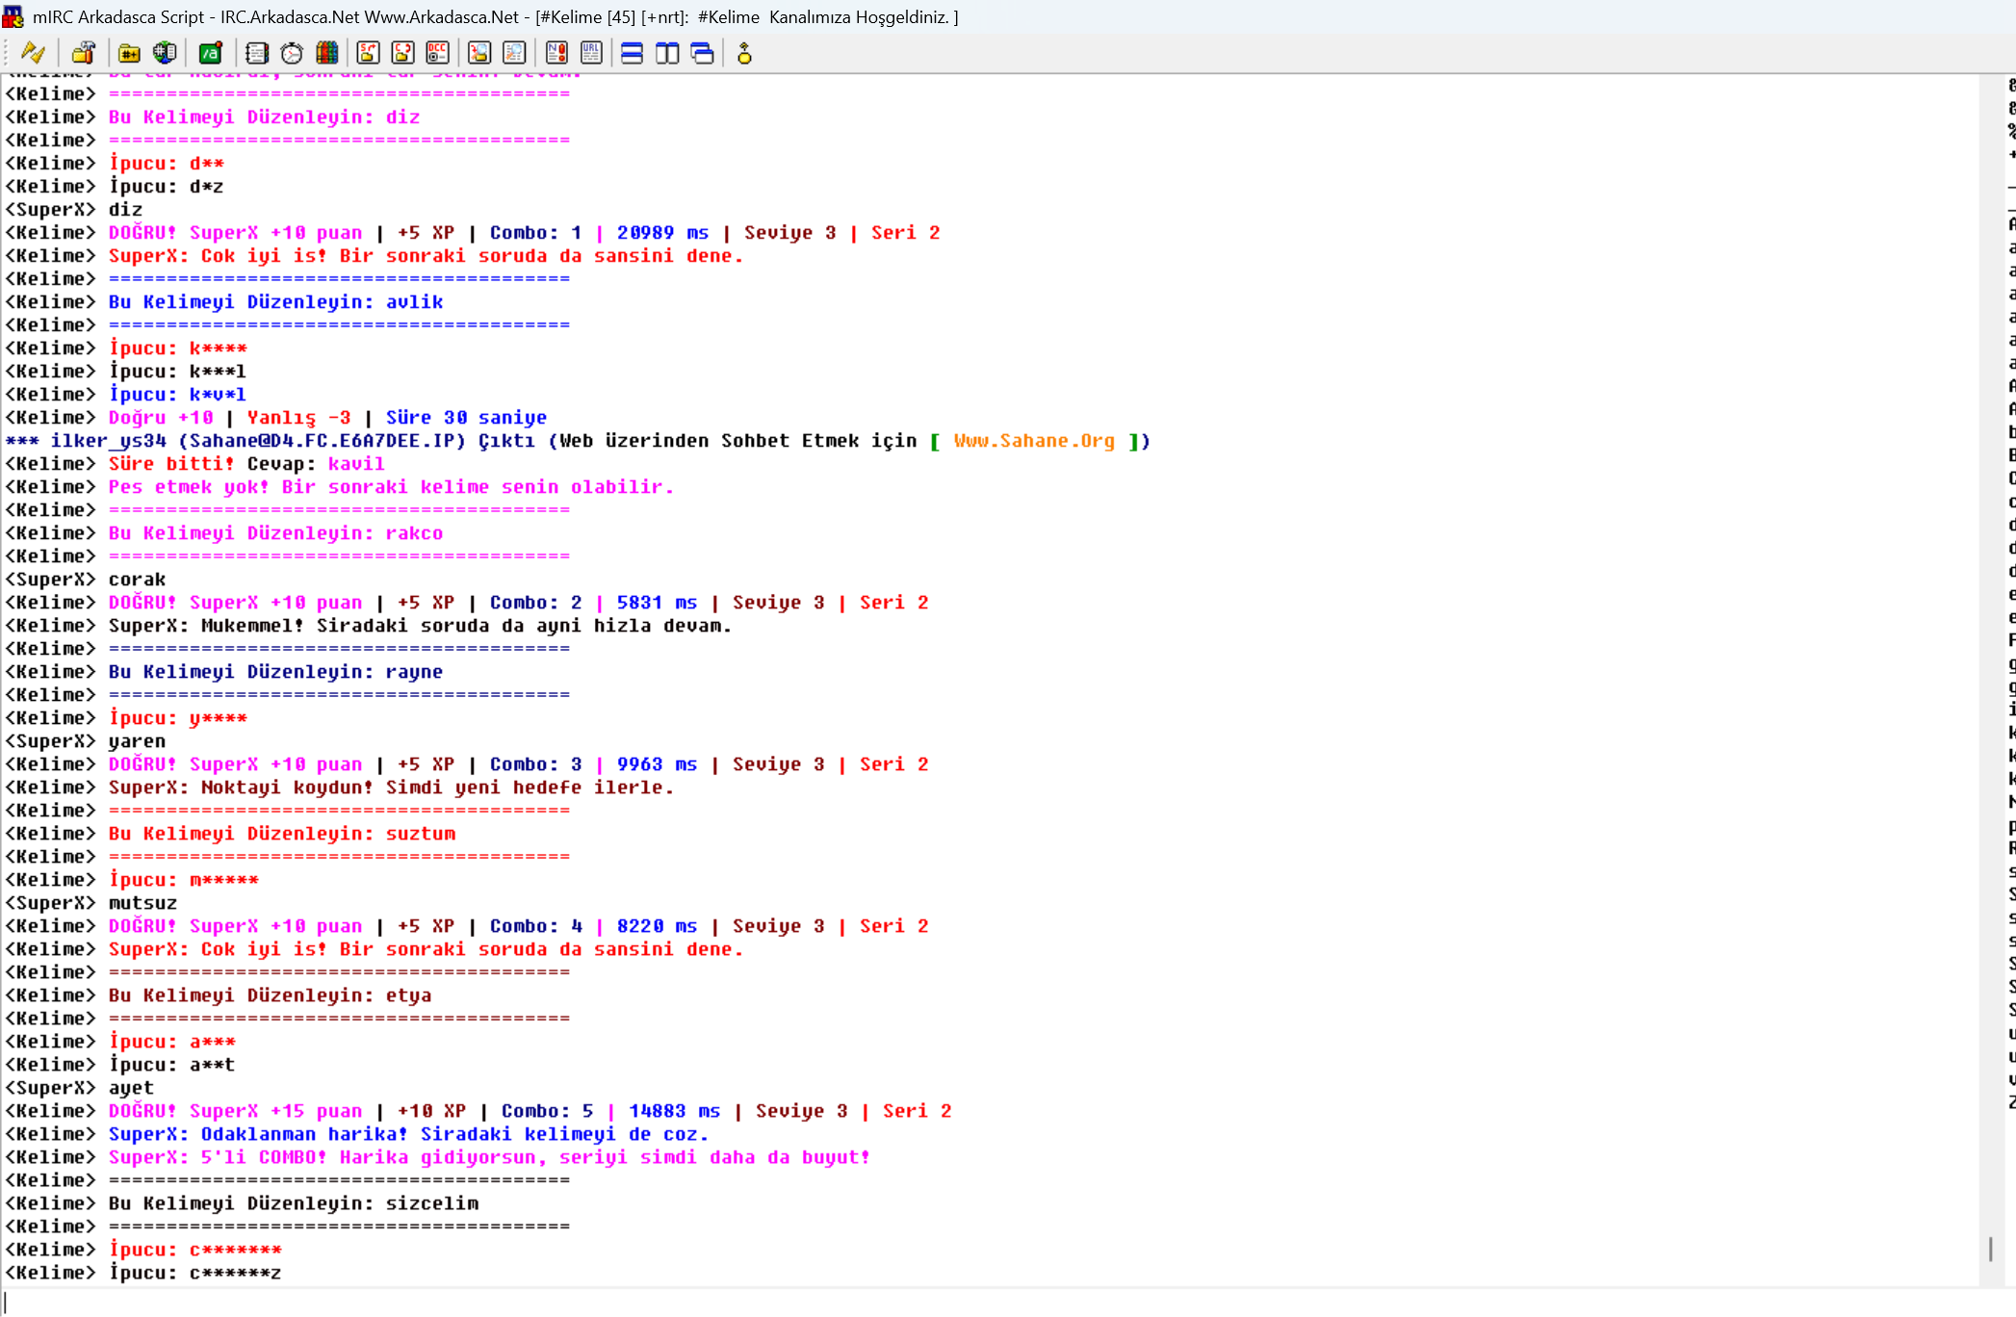Open the Timer stopwatch icon
The image size is (2016, 1317).
pos(292,53)
